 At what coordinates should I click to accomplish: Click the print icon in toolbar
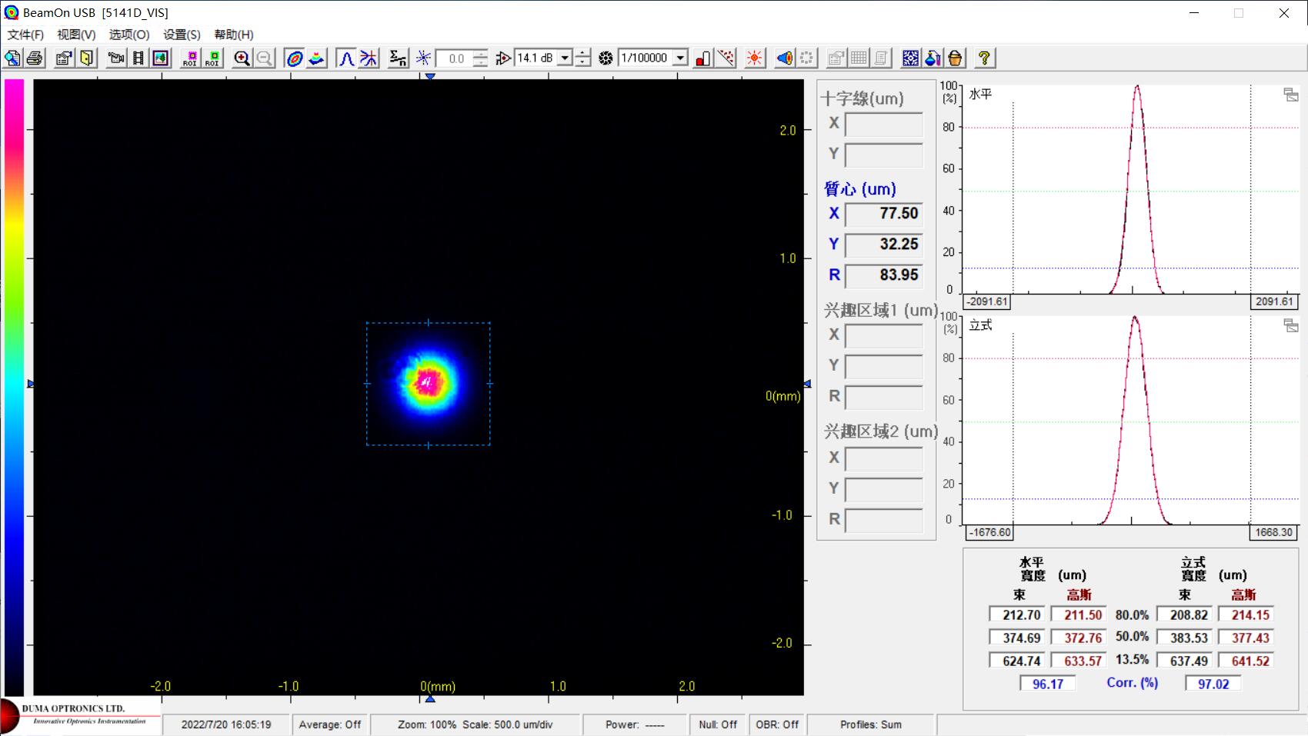[x=35, y=58]
